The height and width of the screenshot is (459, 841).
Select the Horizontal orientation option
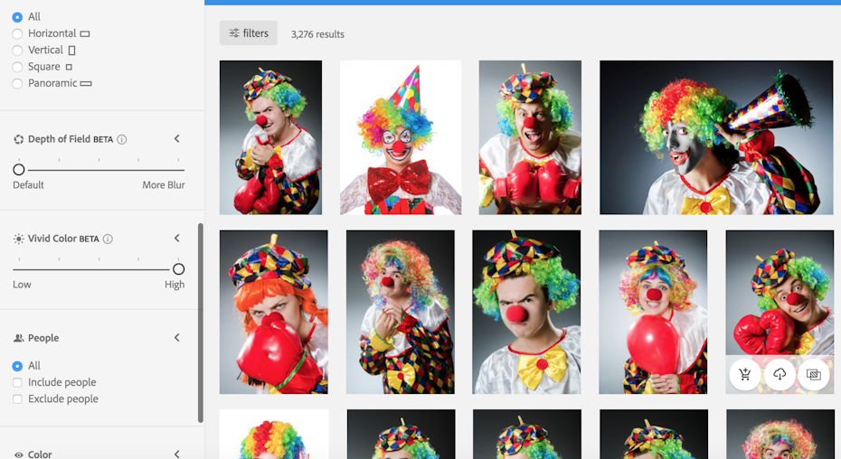pyautogui.click(x=17, y=33)
